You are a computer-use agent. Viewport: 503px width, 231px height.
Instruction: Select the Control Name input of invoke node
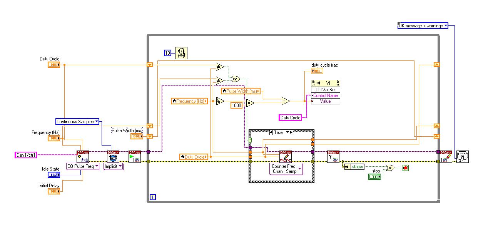click(326, 95)
